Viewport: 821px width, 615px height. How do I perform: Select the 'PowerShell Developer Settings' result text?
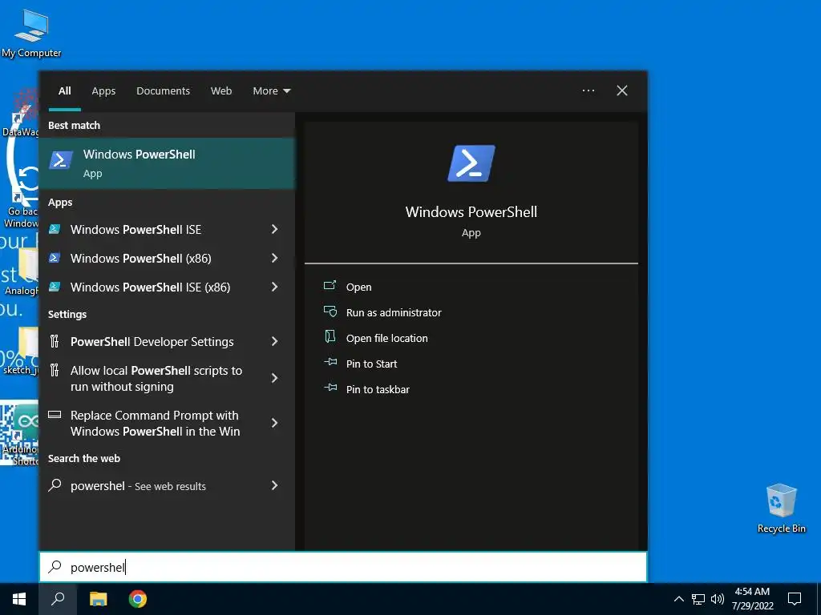coord(152,341)
